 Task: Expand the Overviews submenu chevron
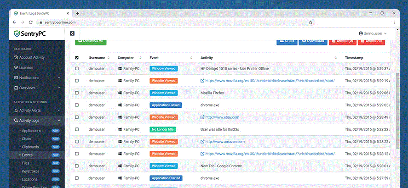click(x=59, y=88)
